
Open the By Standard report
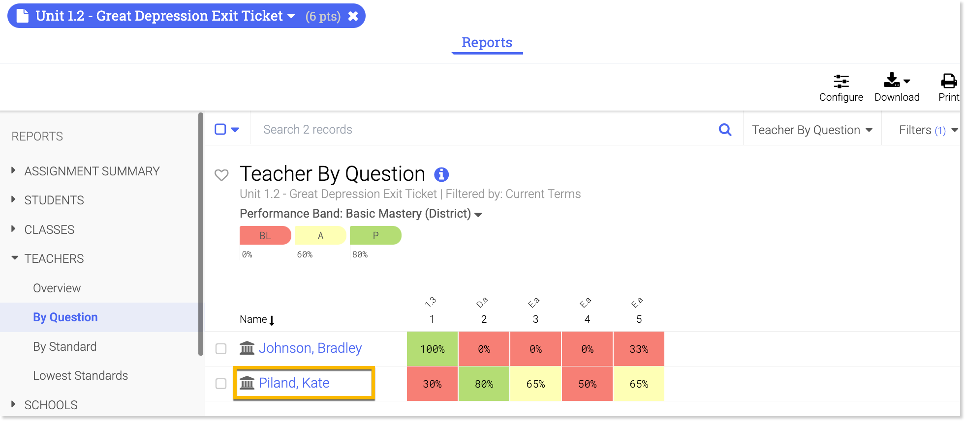65,347
